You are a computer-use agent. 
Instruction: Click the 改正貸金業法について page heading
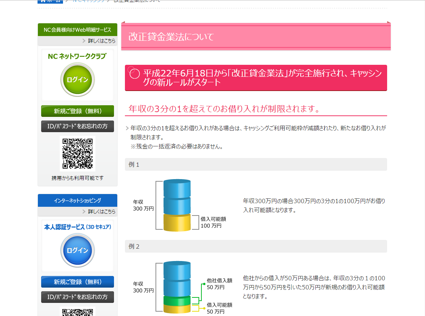click(x=171, y=36)
